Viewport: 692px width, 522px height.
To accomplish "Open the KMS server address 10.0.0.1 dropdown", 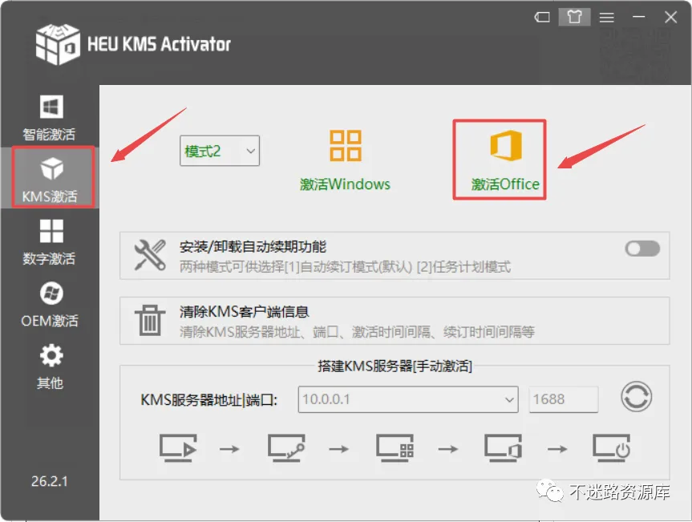I will [x=408, y=399].
